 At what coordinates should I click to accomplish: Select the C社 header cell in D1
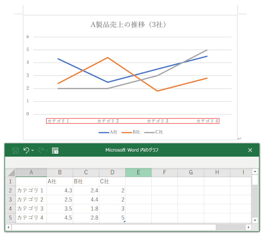click(x=112, y=182)
